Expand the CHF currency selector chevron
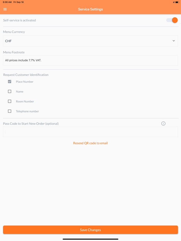Image resolution: width=181 pixels, height=241 pixels. pyautogui.click(x=174, y=41)
